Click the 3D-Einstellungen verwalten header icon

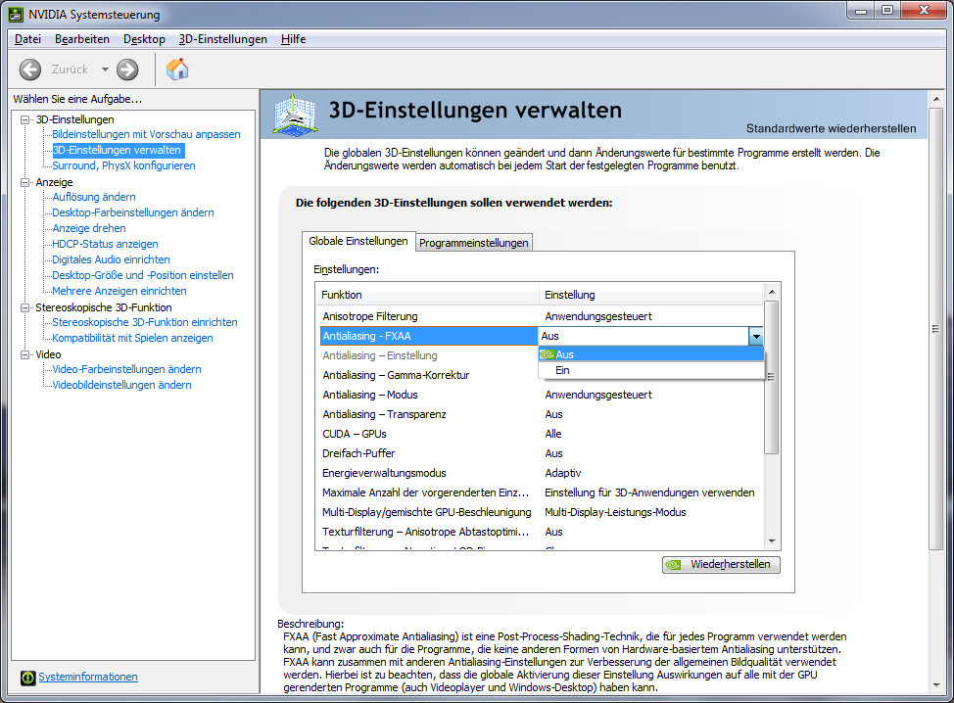coord(295,114)
